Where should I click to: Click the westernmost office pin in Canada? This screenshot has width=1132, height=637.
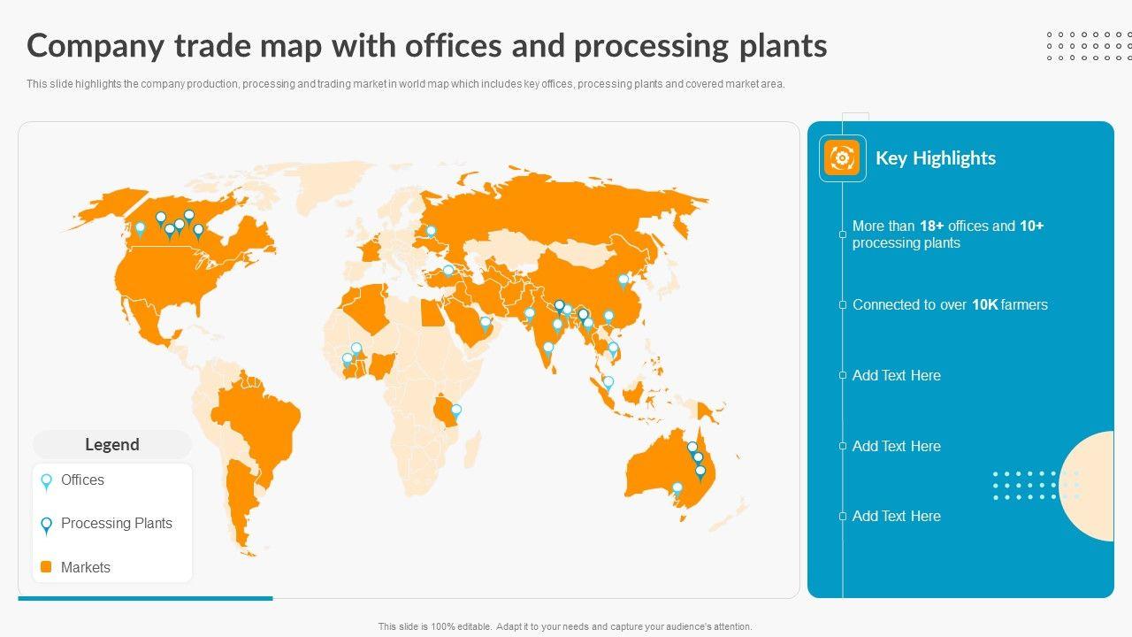[x=140, y=230]
